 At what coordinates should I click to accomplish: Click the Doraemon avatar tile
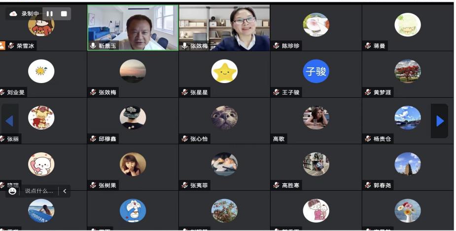click(x=133, y=211)
